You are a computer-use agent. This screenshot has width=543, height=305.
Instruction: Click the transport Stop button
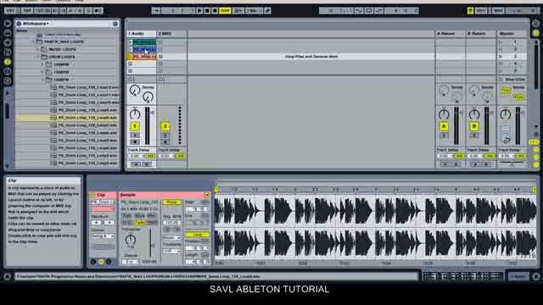pos(207,11)
